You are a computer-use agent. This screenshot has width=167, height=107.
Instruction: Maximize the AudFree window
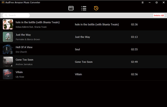click(157, 2)
